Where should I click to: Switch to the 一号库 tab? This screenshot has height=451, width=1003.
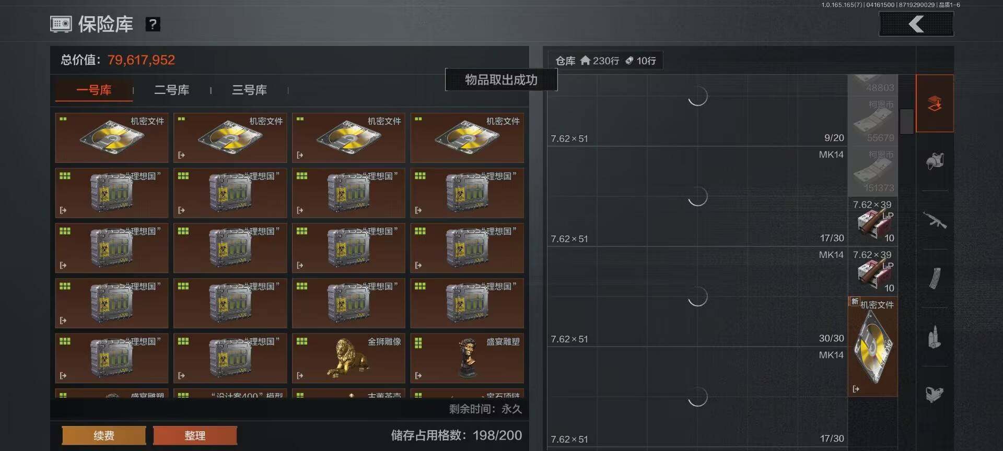[x=94, y=90]
